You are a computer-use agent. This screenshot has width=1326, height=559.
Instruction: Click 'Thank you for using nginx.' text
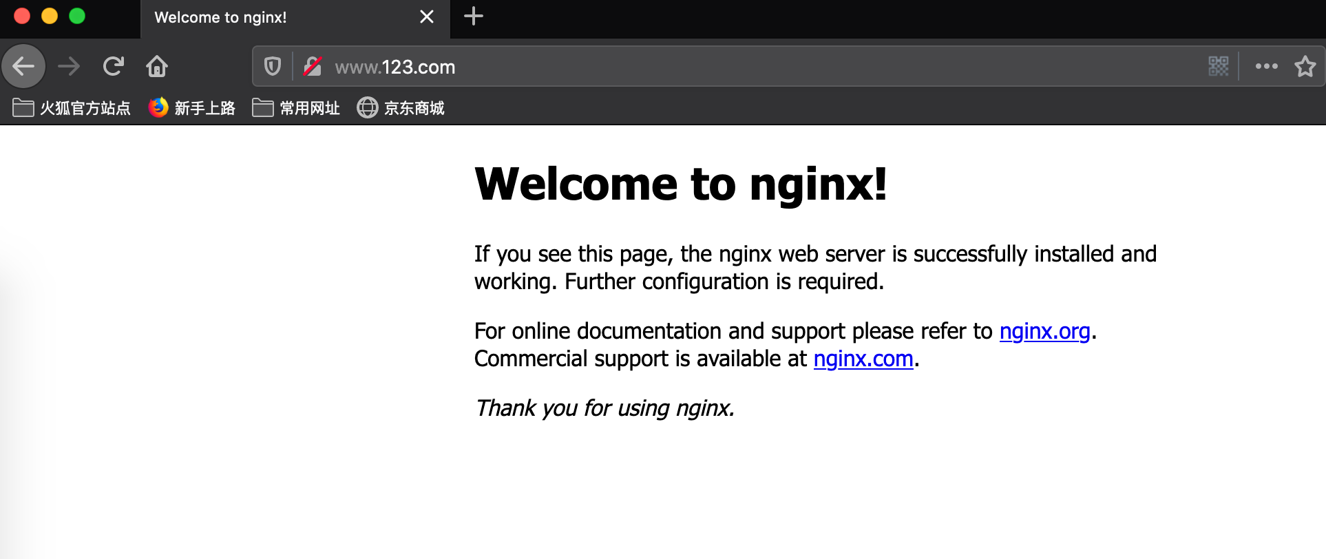[x=604, y=408]
